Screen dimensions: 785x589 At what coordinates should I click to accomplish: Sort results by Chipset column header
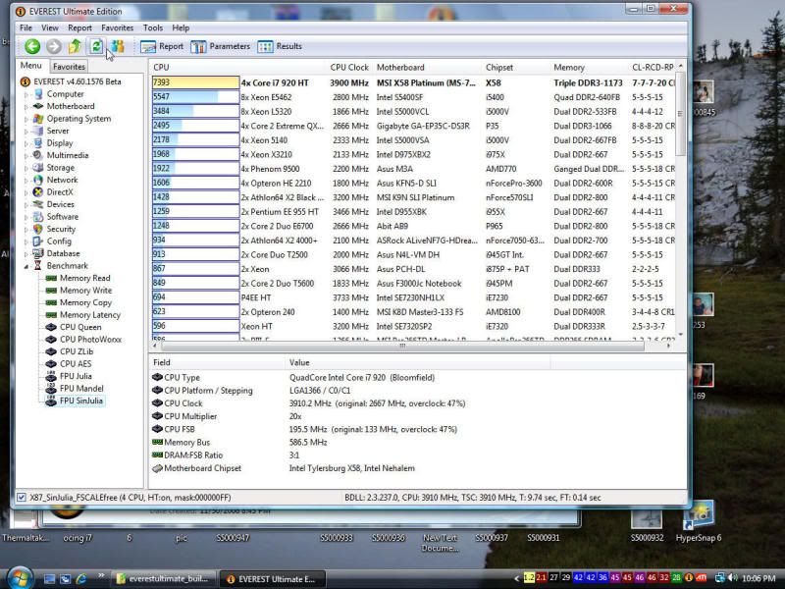click(499, 68)
